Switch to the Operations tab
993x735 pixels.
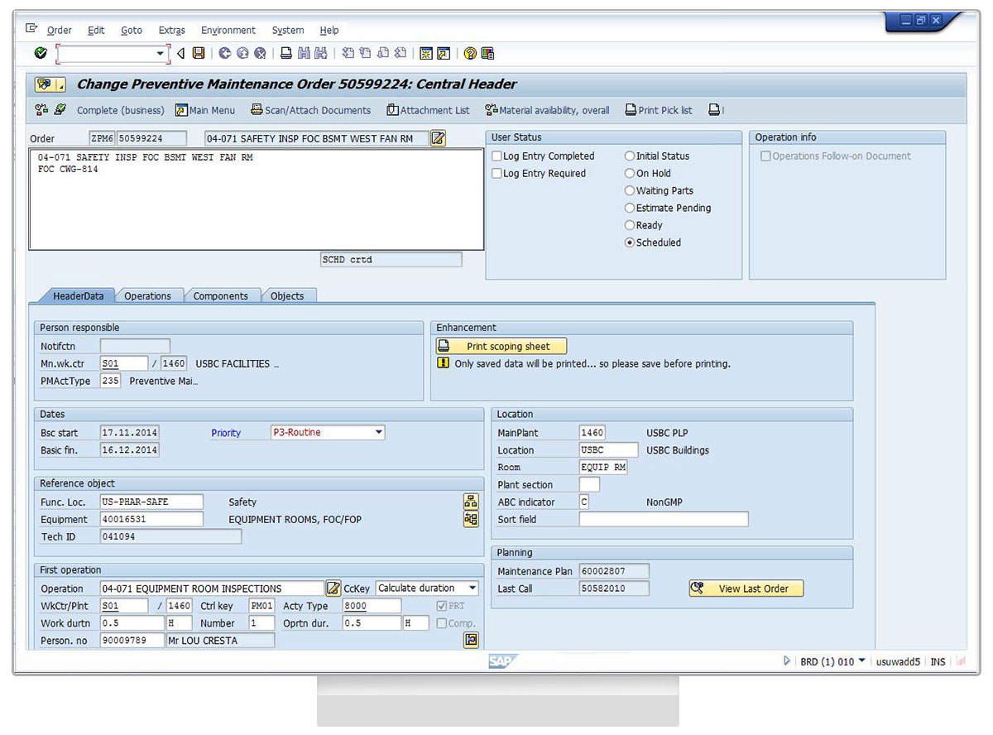[x=147, y=295]
